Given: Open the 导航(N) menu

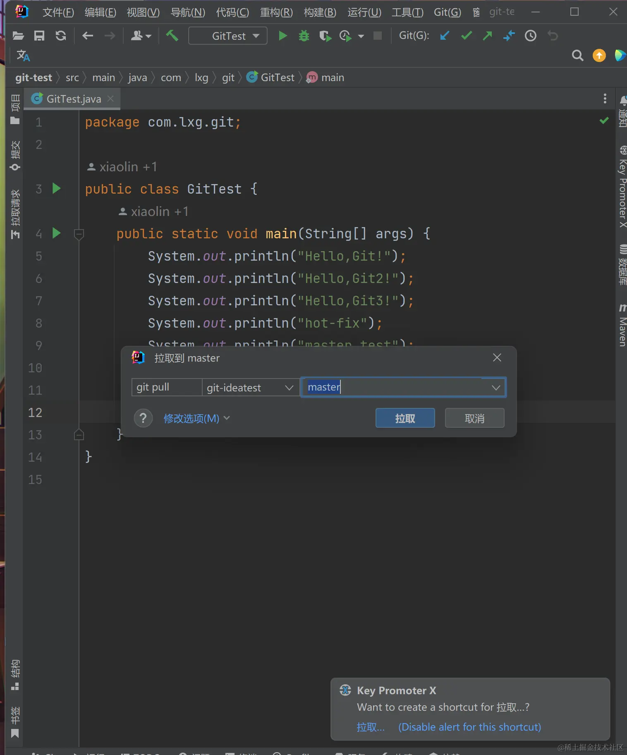Looking at the screenshot, I should (x=188, y=12).
